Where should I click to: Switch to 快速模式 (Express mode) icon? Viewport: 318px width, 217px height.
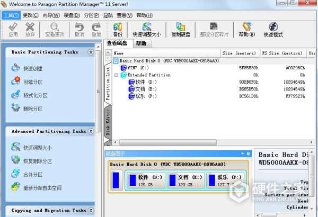point(273,30)
